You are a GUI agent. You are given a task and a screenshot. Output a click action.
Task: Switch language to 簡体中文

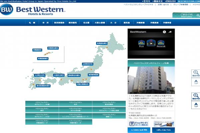click(158, 1)
